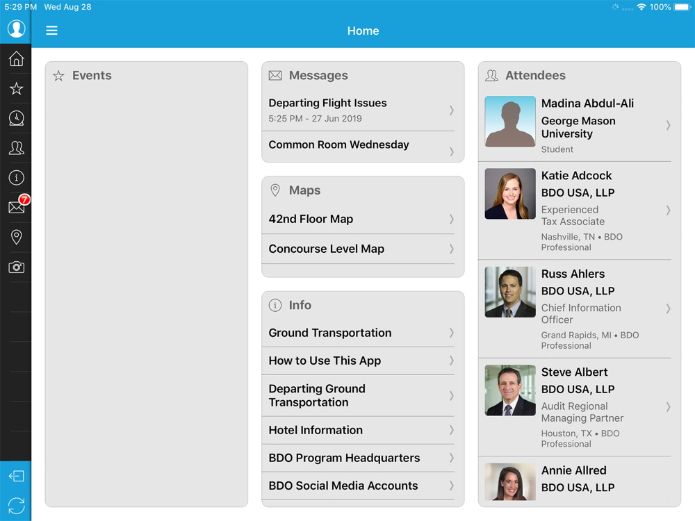Select Katie Adcock profile photo
The height and width of the screenshot is (521, 695).
510,194
